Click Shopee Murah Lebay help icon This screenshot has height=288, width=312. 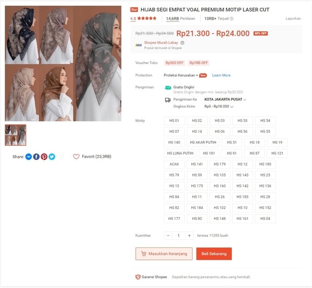tap(183, 43)
